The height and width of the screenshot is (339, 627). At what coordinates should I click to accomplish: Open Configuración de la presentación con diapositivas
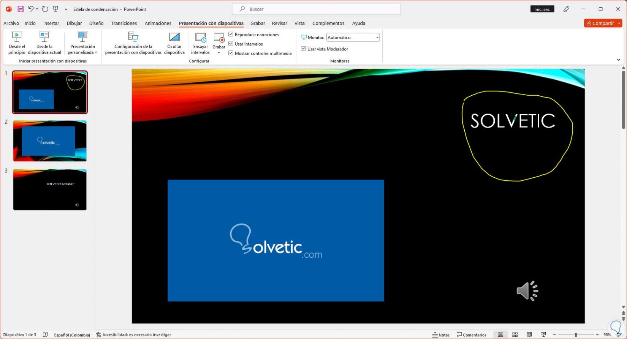(133, 43)
